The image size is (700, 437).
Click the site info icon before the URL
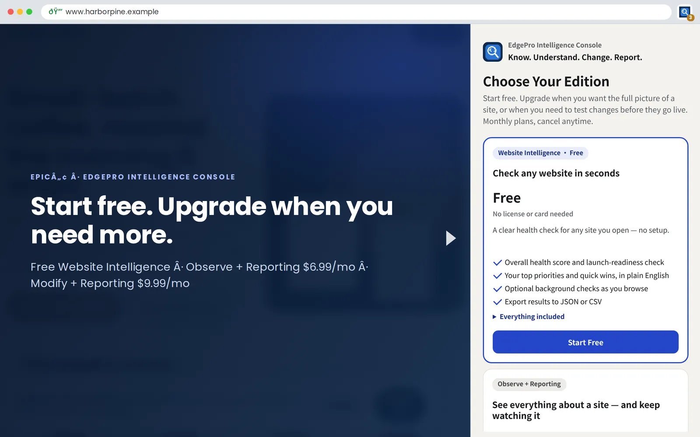[x=56, y=12]
